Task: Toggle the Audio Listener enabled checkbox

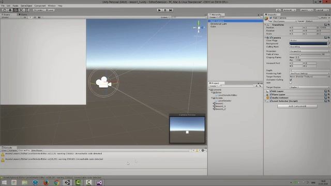Action: pos(270,98)
